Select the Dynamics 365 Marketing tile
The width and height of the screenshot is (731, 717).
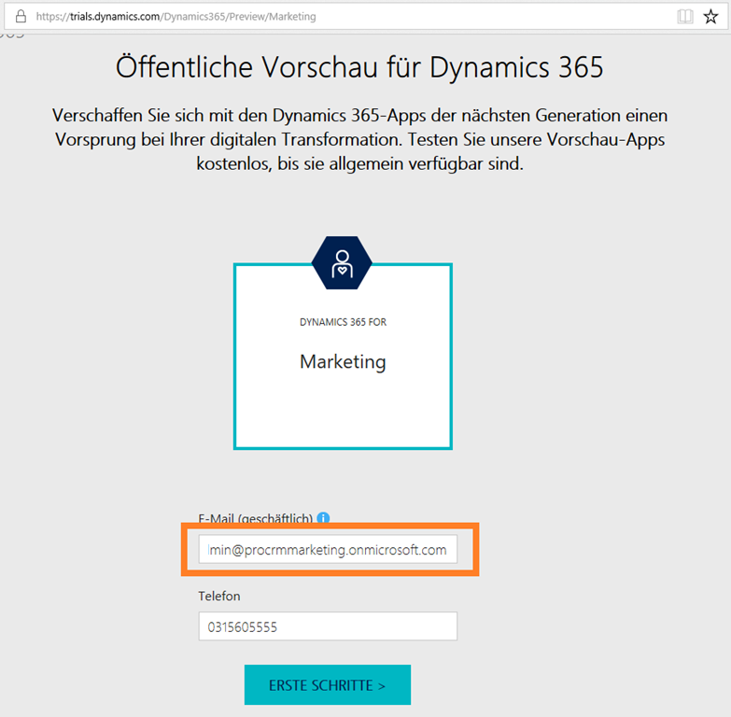(x=342, y=392)
